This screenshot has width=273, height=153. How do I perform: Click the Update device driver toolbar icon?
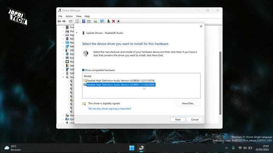point(95,21)
